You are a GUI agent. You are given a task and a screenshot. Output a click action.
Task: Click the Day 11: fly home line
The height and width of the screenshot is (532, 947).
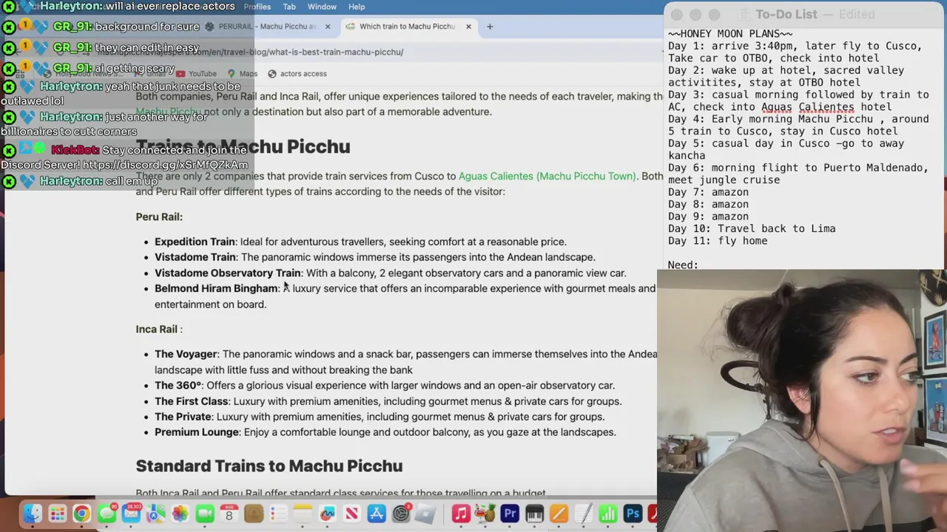[x=718, y=241]
